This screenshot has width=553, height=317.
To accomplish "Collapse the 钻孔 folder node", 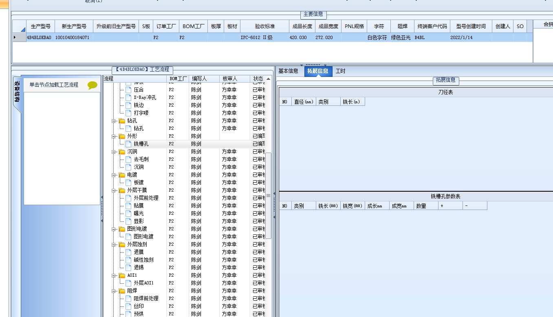I will point(114,121).
